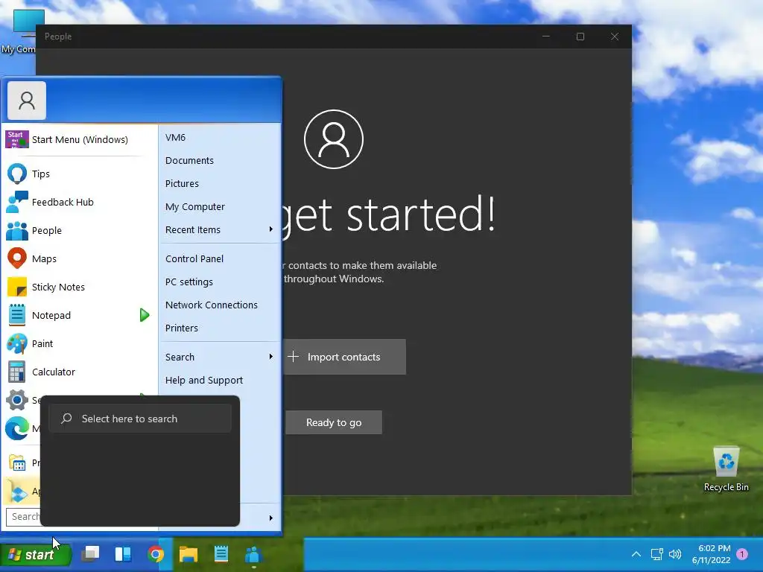Click the user account picture in Start menu
Image resolution: width=763 pixels, height=572 pixels.
coord(27,101)
